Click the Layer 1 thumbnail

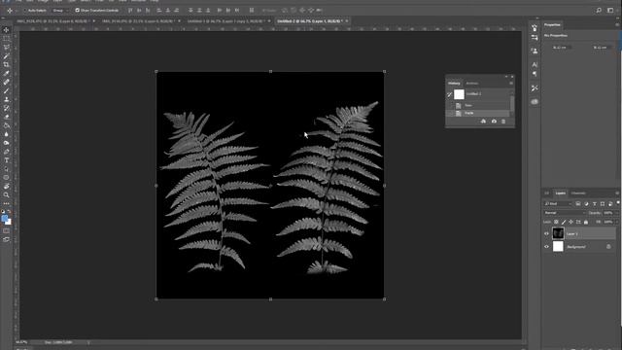(558, 233)
